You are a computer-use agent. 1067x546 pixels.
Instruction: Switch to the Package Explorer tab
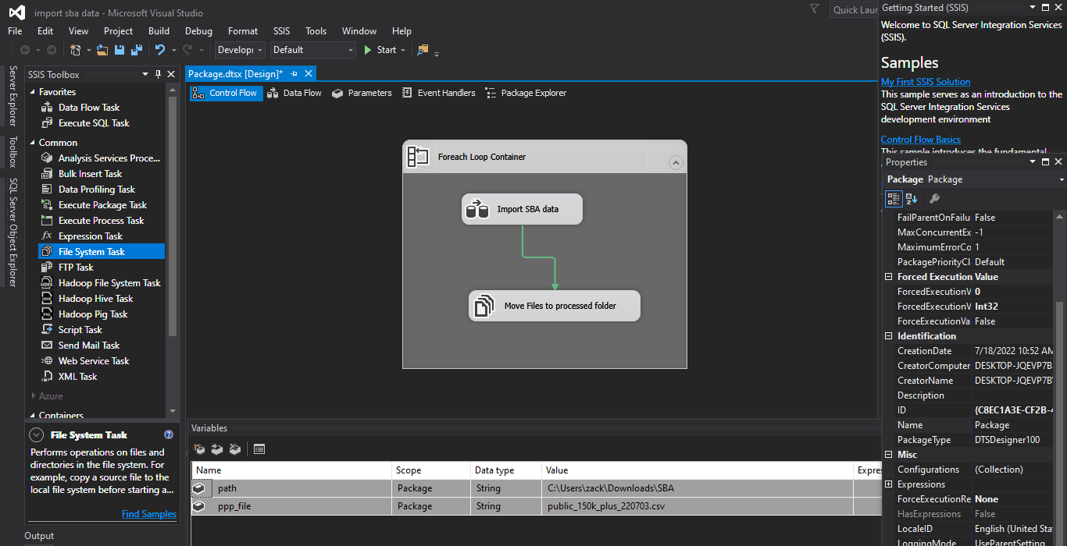525,93
